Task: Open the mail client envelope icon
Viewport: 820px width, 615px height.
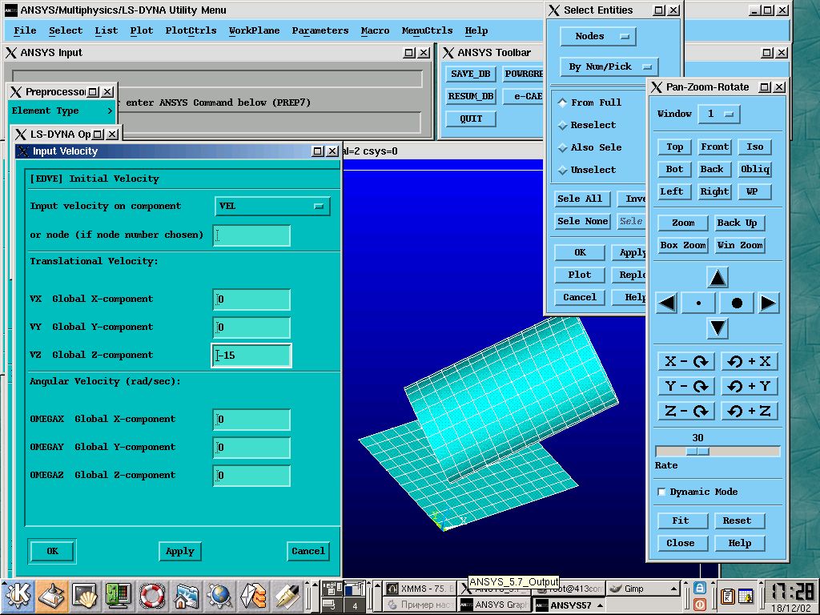Action: 253,595
